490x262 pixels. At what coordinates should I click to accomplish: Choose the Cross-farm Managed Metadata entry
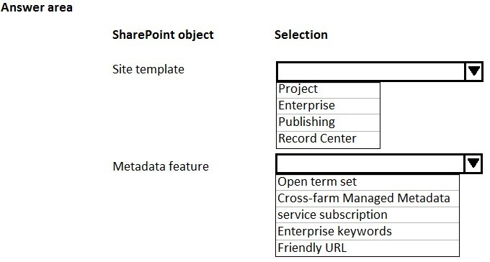[367, 199]
